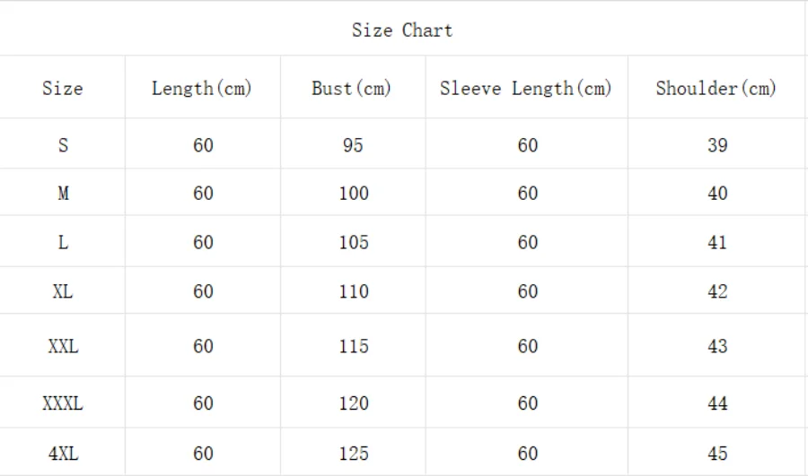Select the Size column header
The height and width of the screenshot is (476, 808).
pyautogui.click(x=62, y=88)
